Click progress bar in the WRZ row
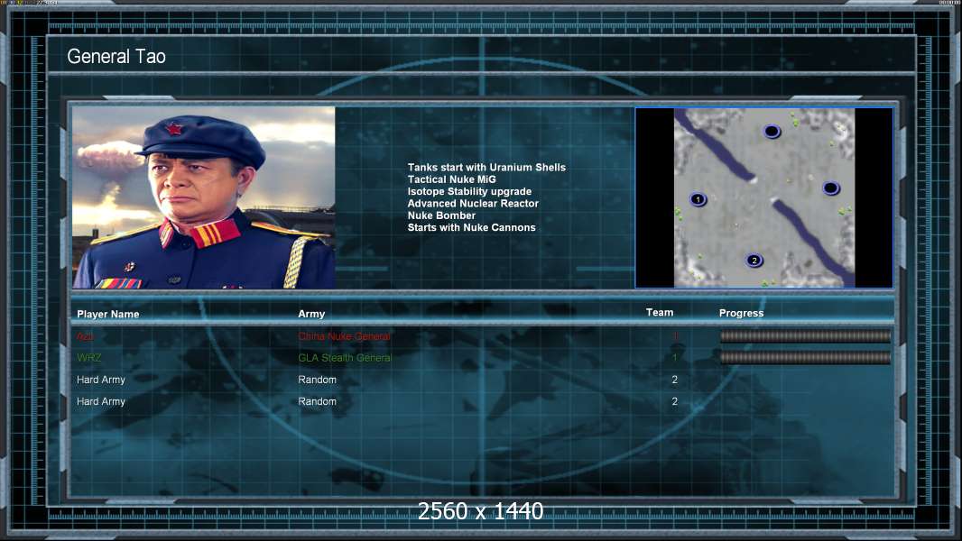962x541 pixels. [805, 358]
